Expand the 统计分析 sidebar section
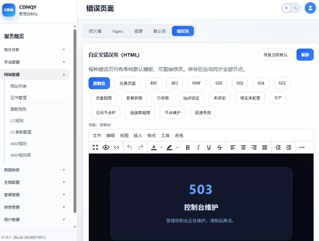Screen dimensions: 319x241 click(34, 50)
